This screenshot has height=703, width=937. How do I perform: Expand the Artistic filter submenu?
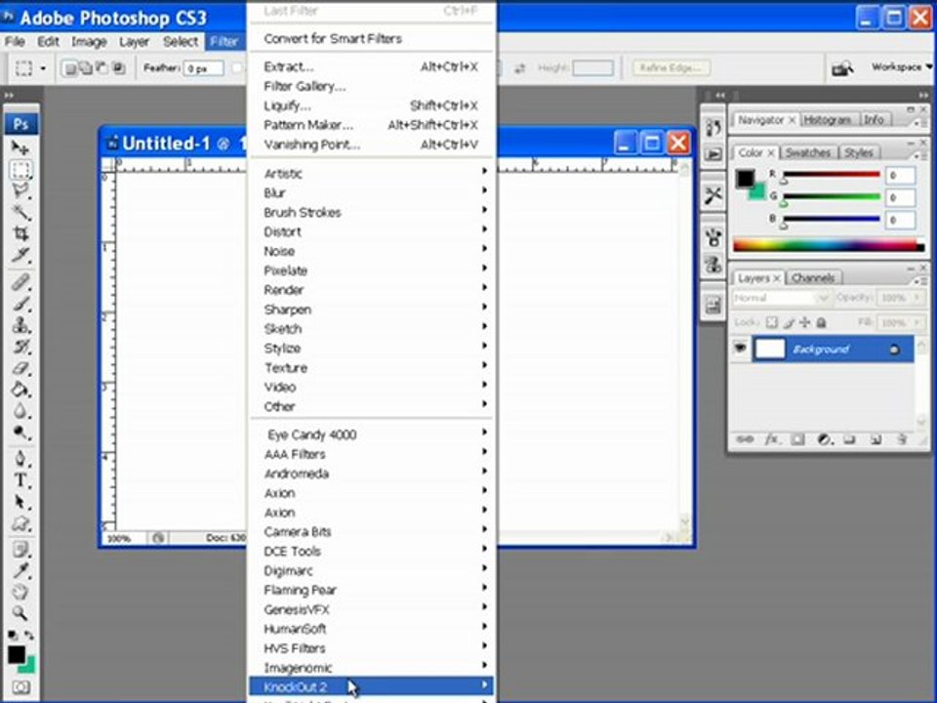click(372, 174)
